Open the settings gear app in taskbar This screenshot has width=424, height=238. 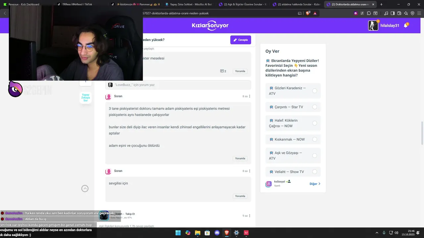(237, 233)
